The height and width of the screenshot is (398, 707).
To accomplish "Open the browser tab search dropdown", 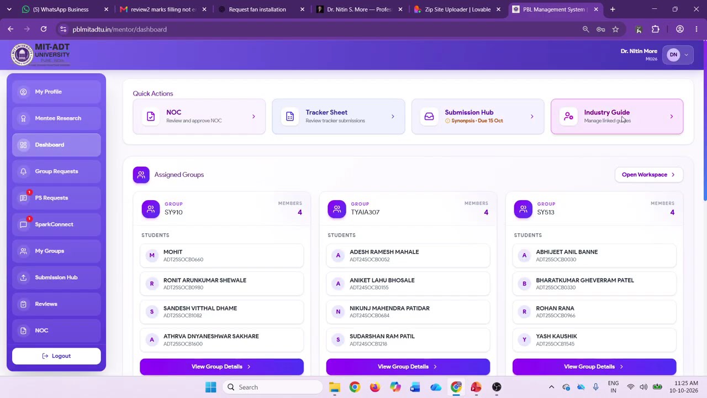I will (x=9, y=9).
